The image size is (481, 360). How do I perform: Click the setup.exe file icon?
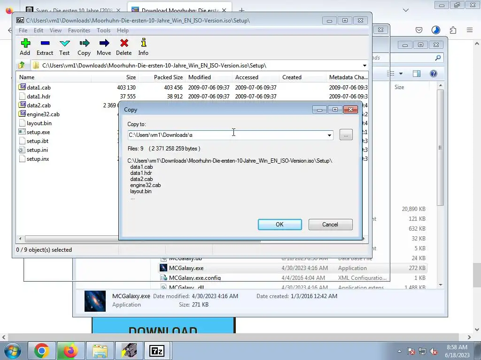(22, 132)
